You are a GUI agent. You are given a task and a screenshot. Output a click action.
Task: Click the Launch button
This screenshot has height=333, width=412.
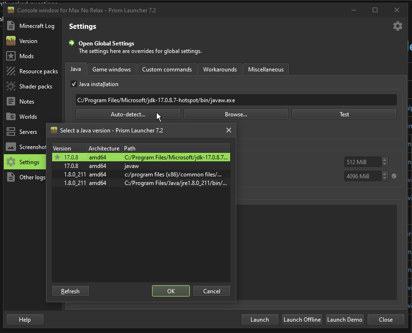(x=260, y=319)
